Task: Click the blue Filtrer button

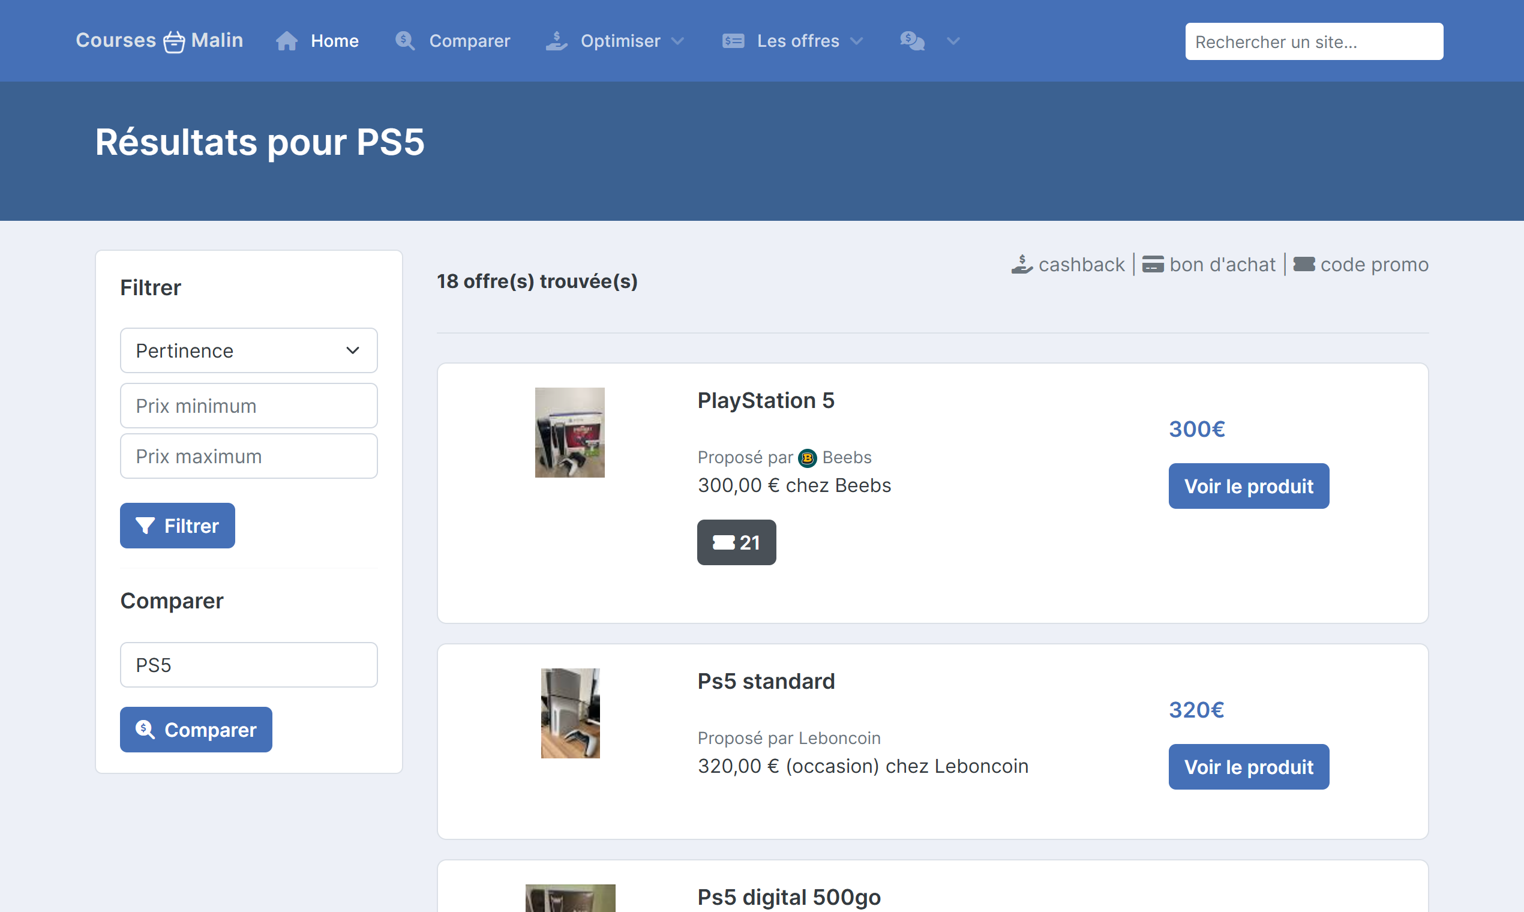Action: 178,526
